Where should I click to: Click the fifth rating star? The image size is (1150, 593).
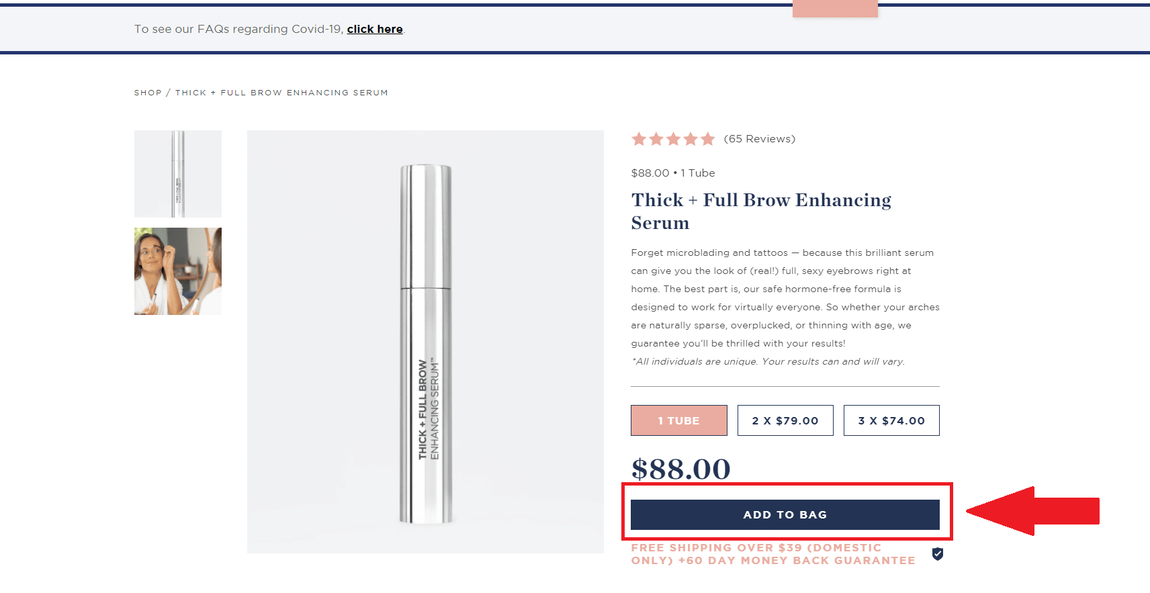point(708,139)
